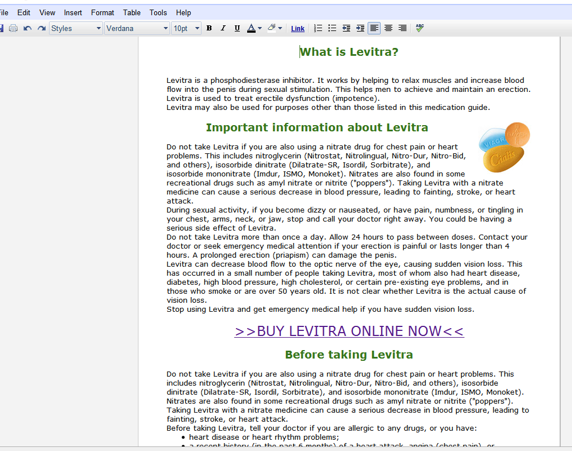This screenshot has width=572, height=451.
Task: Open the Styles dropdown
Action: pos(76,29)
